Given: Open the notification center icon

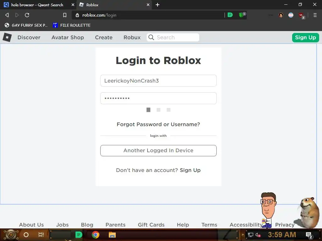Looking at the screenshot, I should [309, 235].
